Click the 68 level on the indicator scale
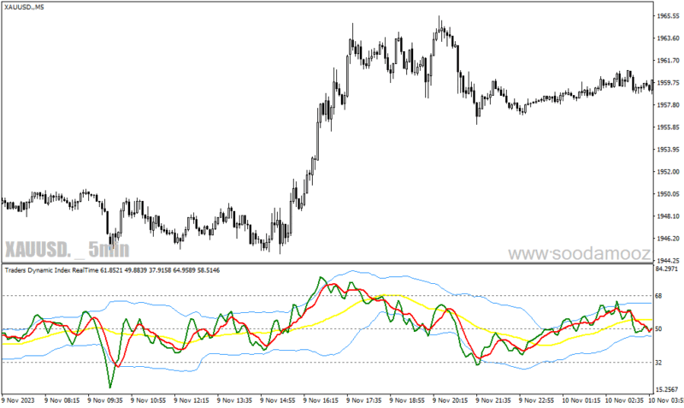 click(x=658, y=296)
